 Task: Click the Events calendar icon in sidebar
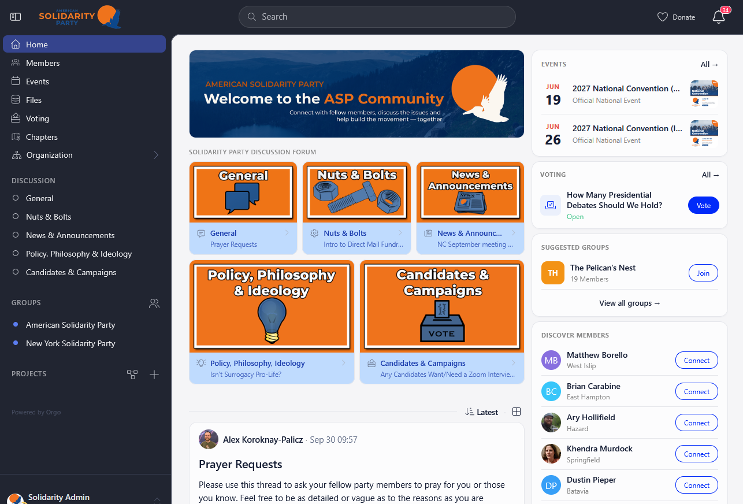click(x=16, y=81)
